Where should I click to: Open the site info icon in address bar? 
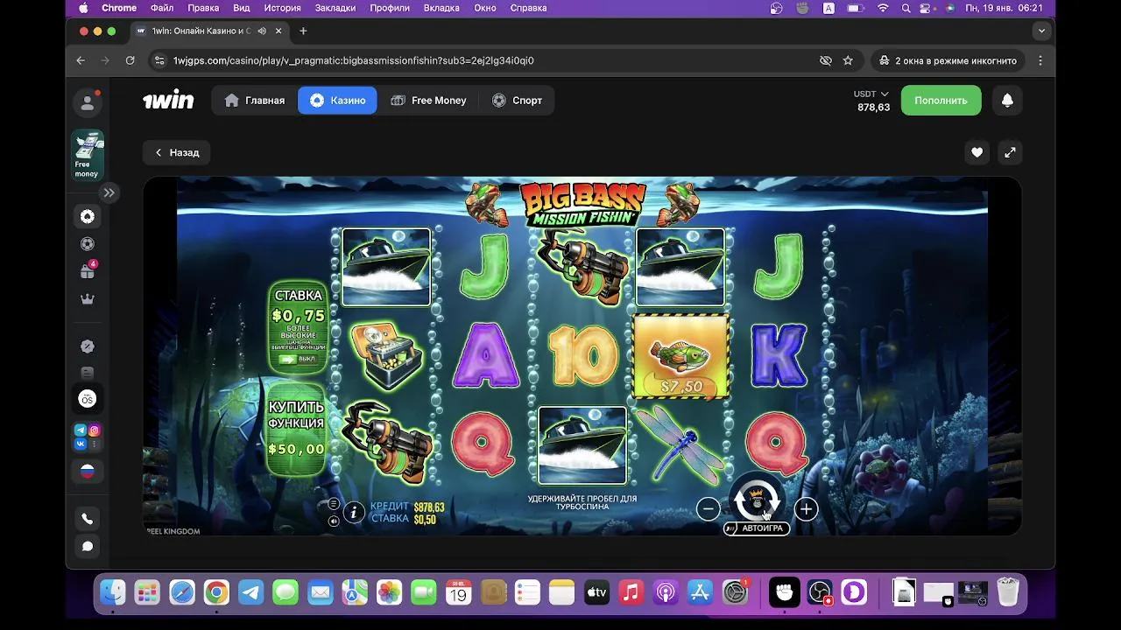click(x=159, y=60)
